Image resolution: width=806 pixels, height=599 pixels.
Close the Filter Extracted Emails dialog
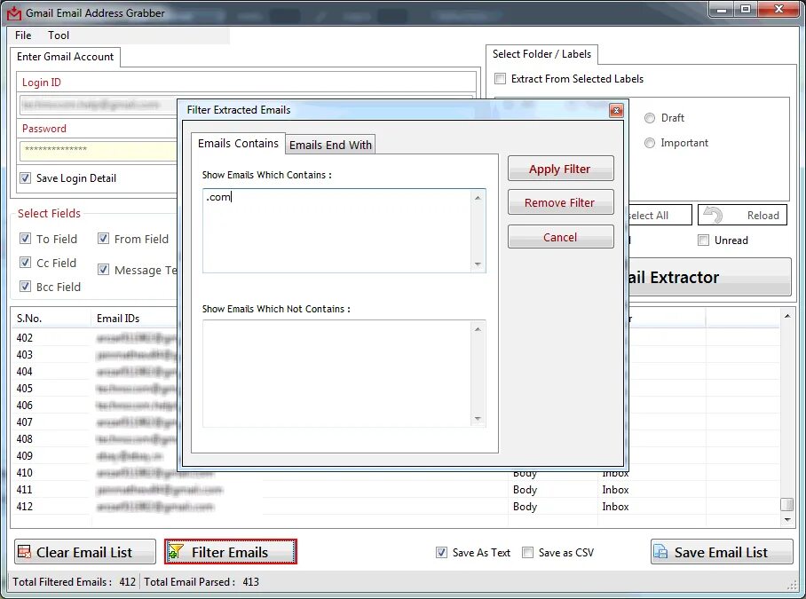coord(616,110)
